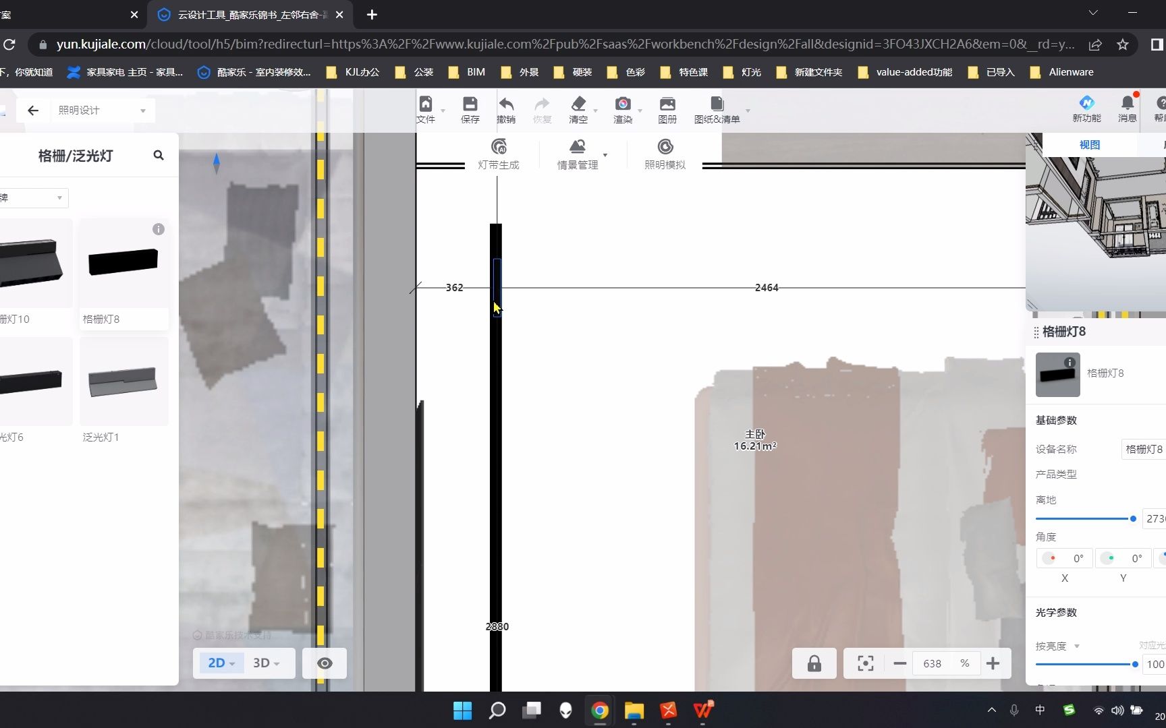Open Windows Start menu
This screenshot has width=1166, height=728.
[463, 710]
